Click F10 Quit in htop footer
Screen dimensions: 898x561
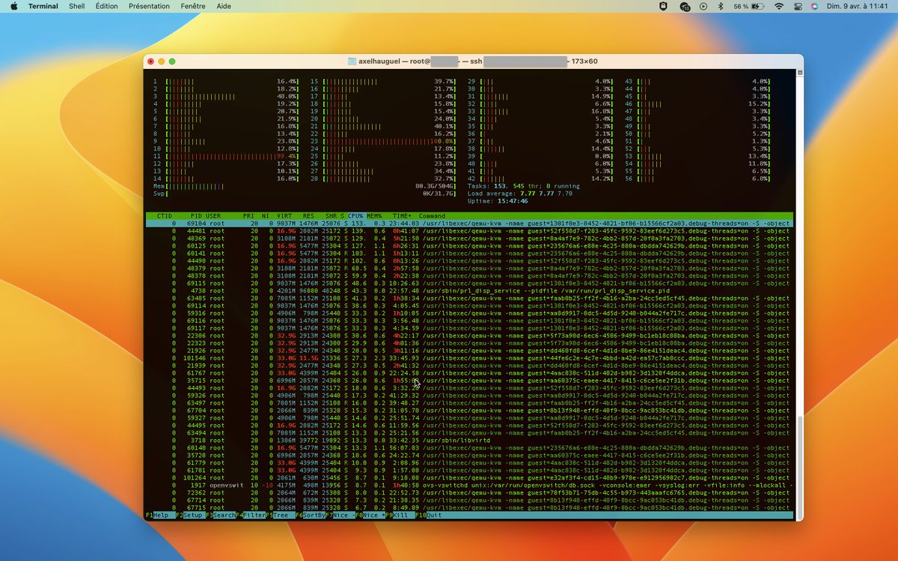pos(430,515)
